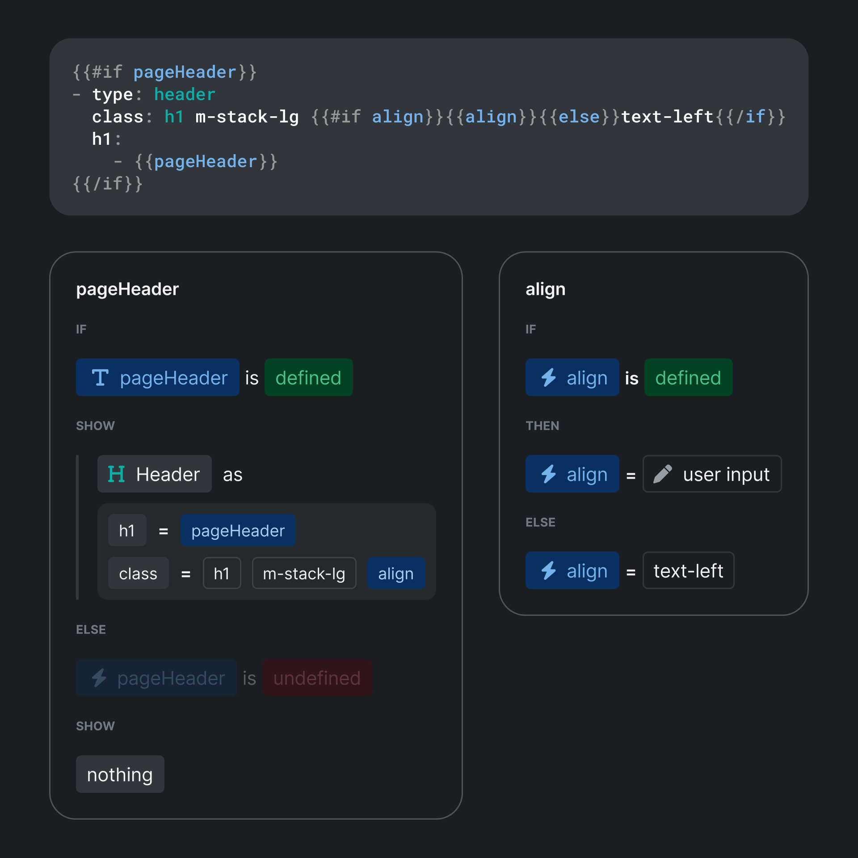Click the lightning icon on align under THEN
Viewport: 858px width, 858px height.
pos(549,474)
